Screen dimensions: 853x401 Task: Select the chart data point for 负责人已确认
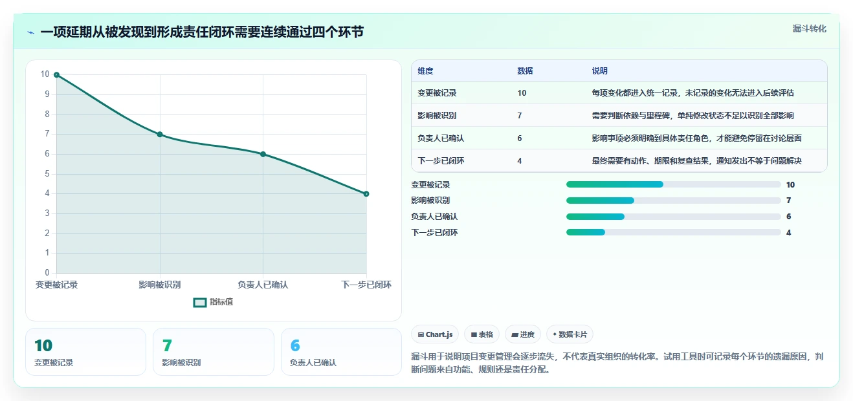coord(263,154)
